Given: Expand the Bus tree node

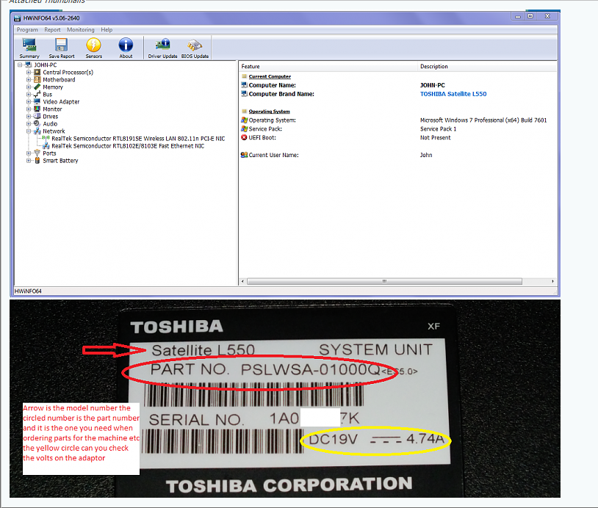Looking at the screenshot, I should [x=29, y=94].
